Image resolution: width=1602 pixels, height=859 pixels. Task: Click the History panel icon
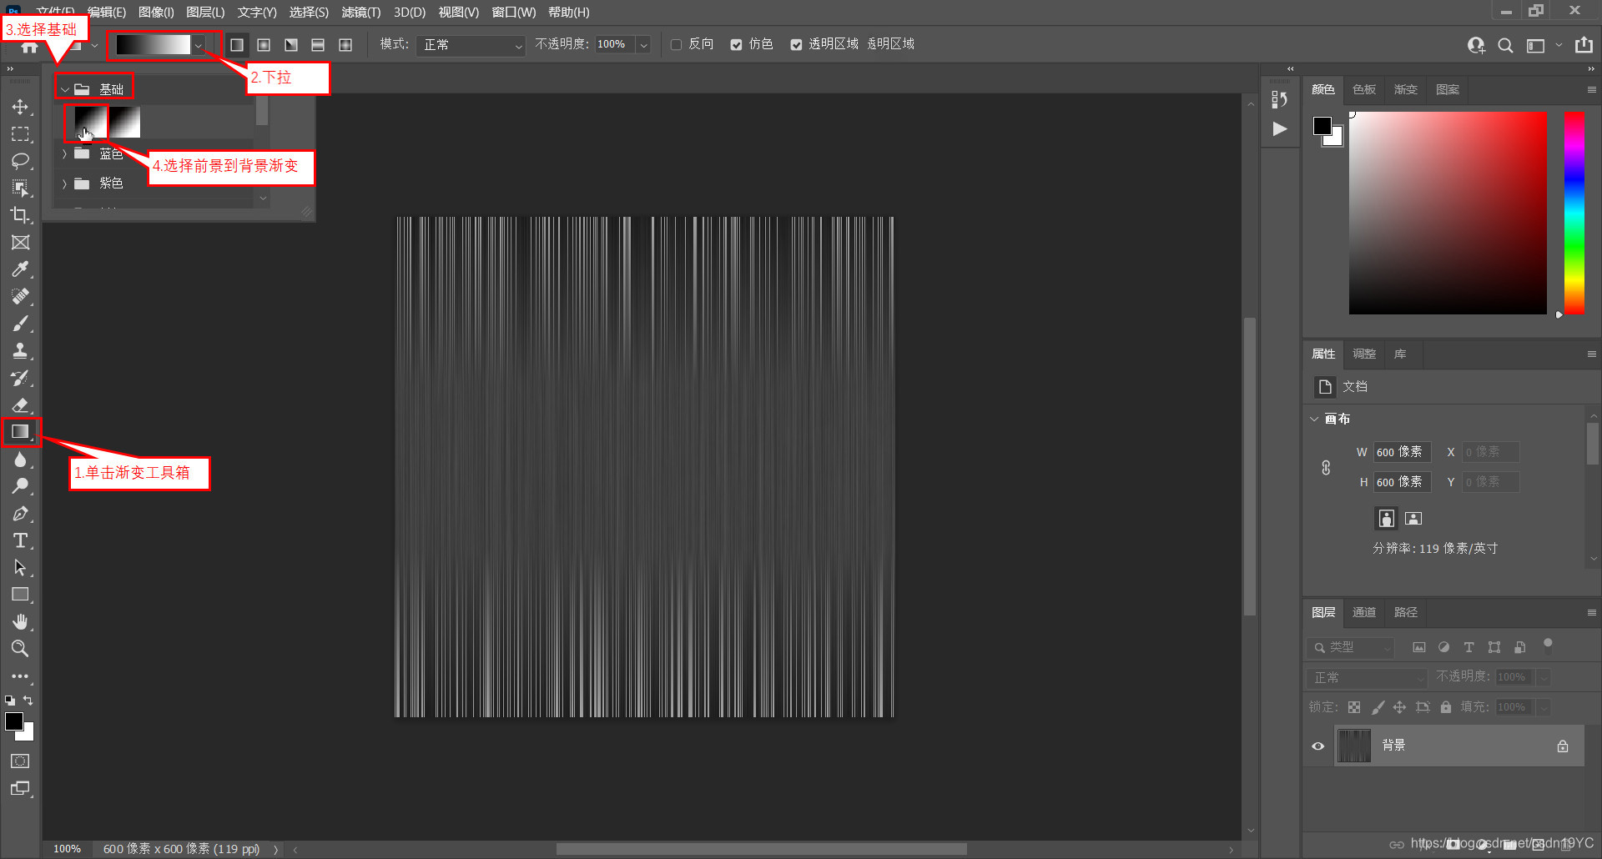pos(1279,100)
